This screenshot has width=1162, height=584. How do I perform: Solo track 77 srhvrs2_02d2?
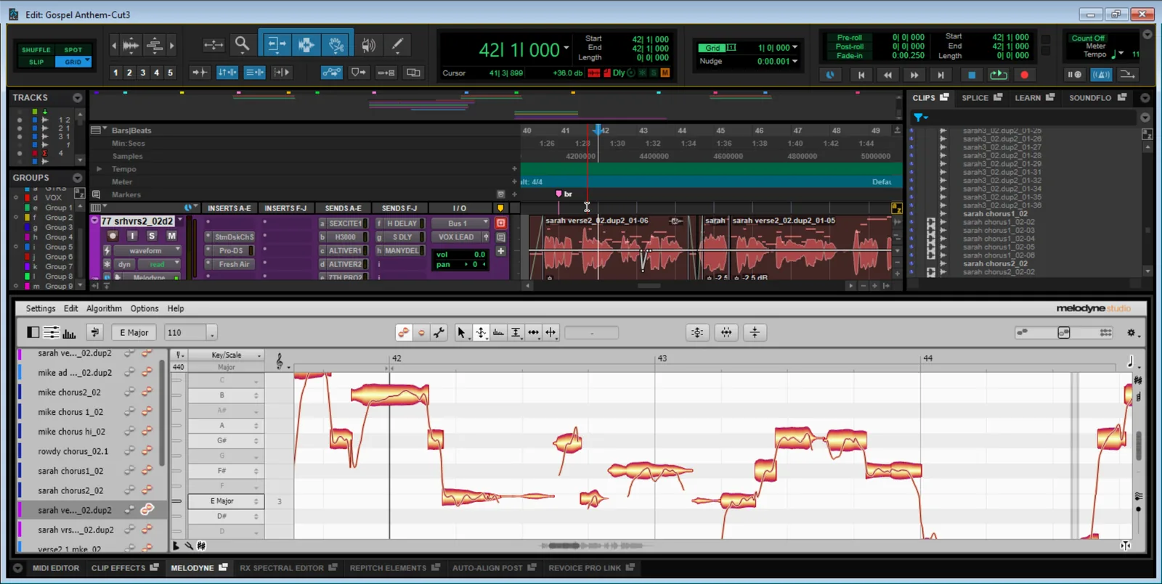(x=152, y=236)
